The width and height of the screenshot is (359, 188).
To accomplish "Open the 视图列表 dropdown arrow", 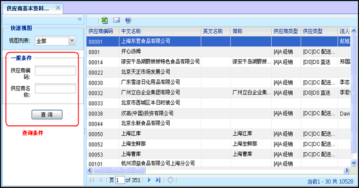I will 72,41.
